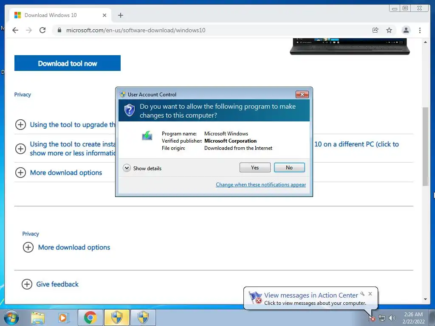Click the Surface laptop image on page
Viewport: 435px width, 326px height.
tap(350, 47)
